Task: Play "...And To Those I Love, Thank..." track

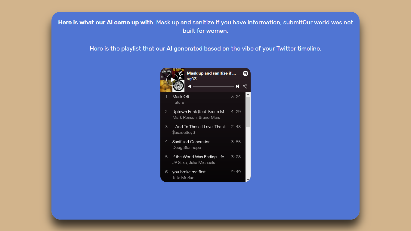Action: pos(203,129)
